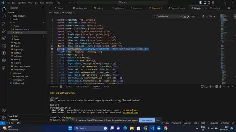
Task: Switch to the Debug Console tab
Action: 82,87
